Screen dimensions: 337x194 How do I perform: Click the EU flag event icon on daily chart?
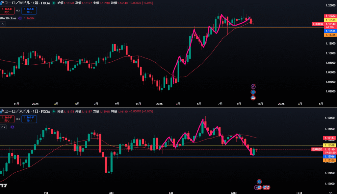click(x=259, y=182)
